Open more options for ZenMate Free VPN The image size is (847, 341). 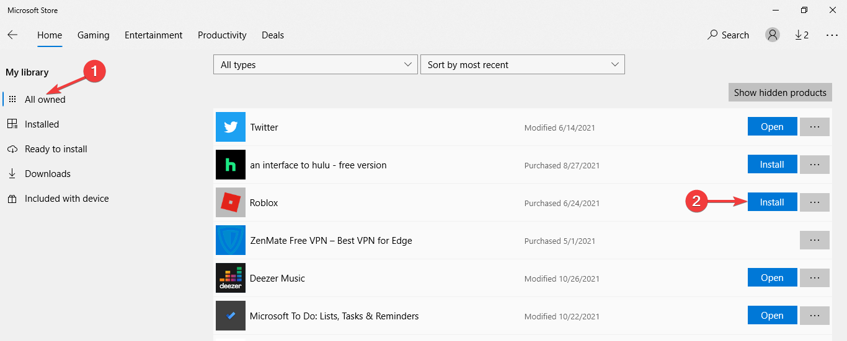815,240
